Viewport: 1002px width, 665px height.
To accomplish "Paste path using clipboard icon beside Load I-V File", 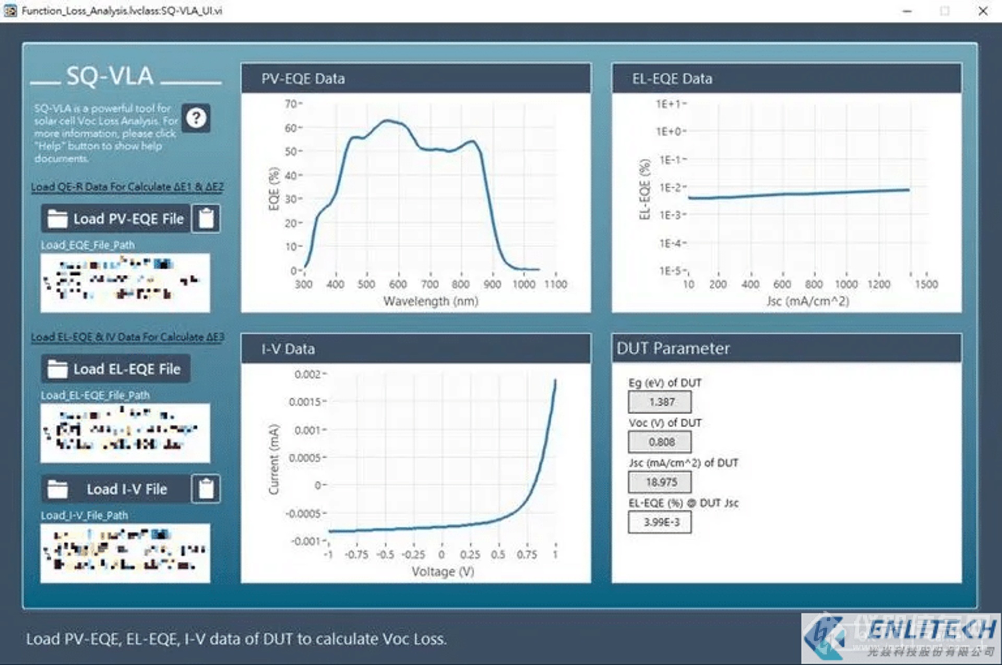I will (x=206, y=489).
